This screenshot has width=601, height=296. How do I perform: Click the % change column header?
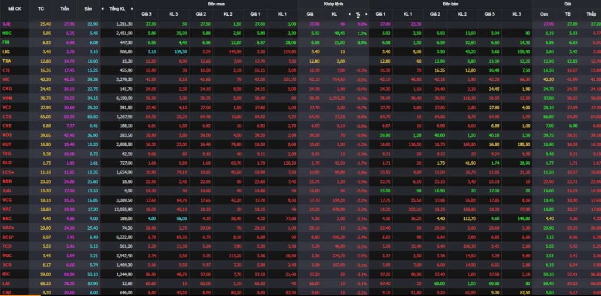357,14
